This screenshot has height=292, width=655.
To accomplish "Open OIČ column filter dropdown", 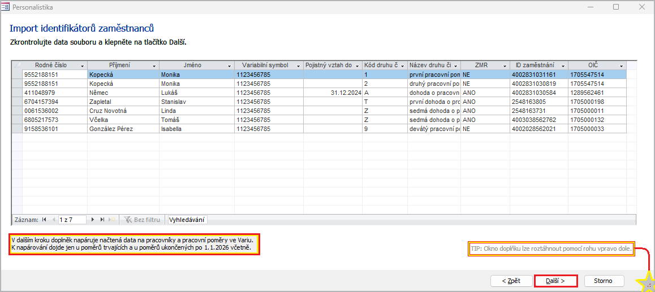I will click(621, 66).
